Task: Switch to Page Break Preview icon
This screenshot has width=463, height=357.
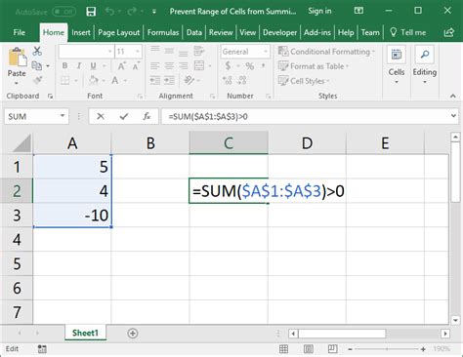Action: [332, 349]
